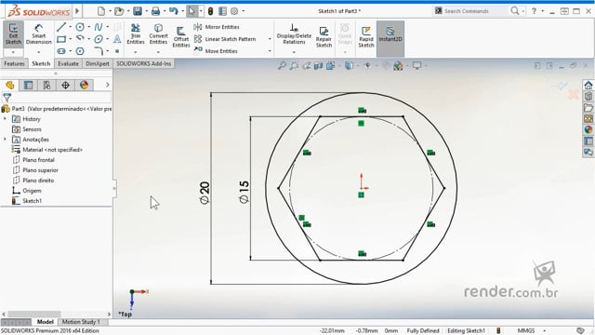Viewport: 595px width, 335px height.
Task: Select the Circle sketch tool
Action: (80, 27)
